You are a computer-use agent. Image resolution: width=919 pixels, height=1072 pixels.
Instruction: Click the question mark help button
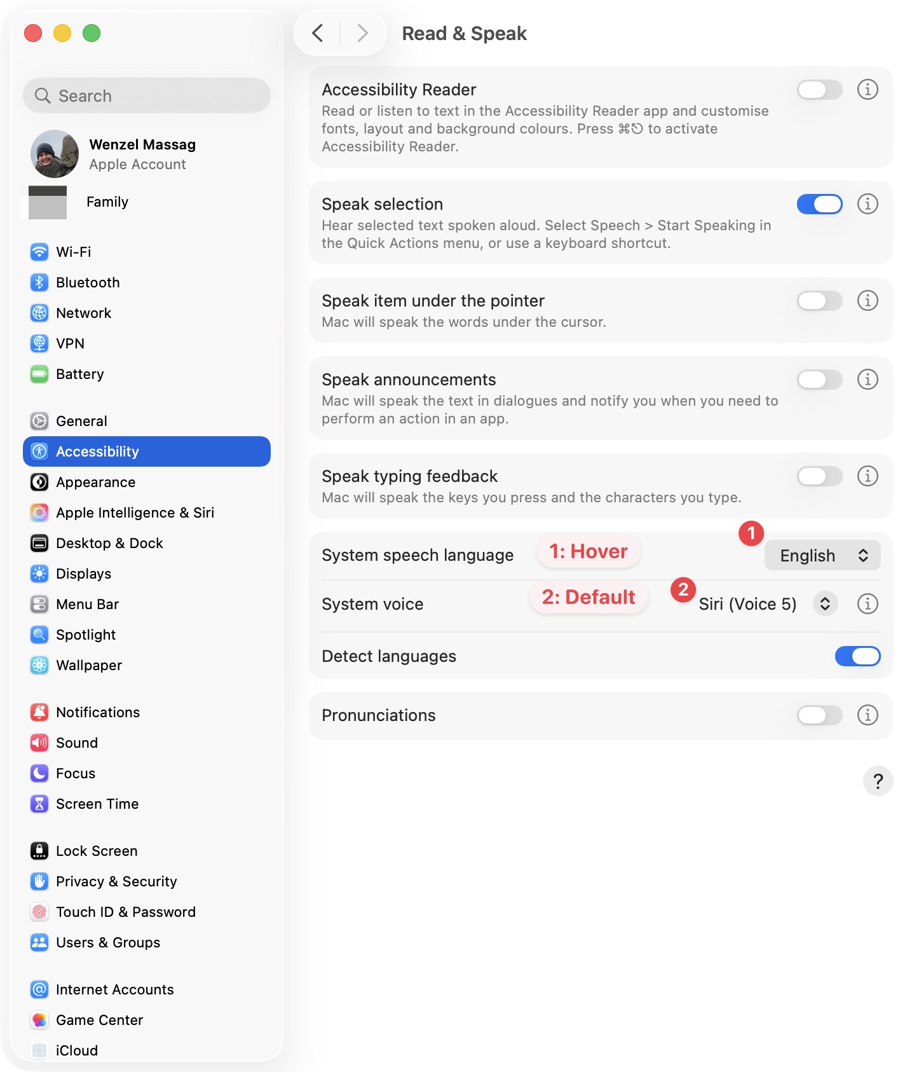coord(878,781)
